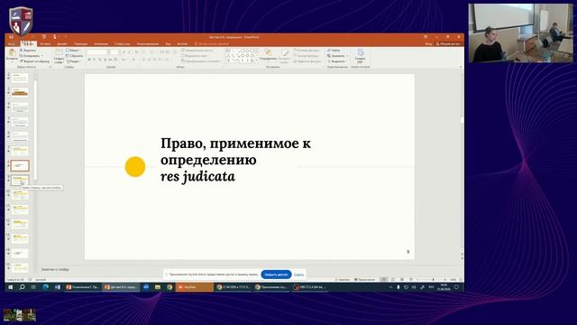Screen dimensions: 577x325
Task: Click the notes field Заметки к слайду
Action: tap(55, 270)
